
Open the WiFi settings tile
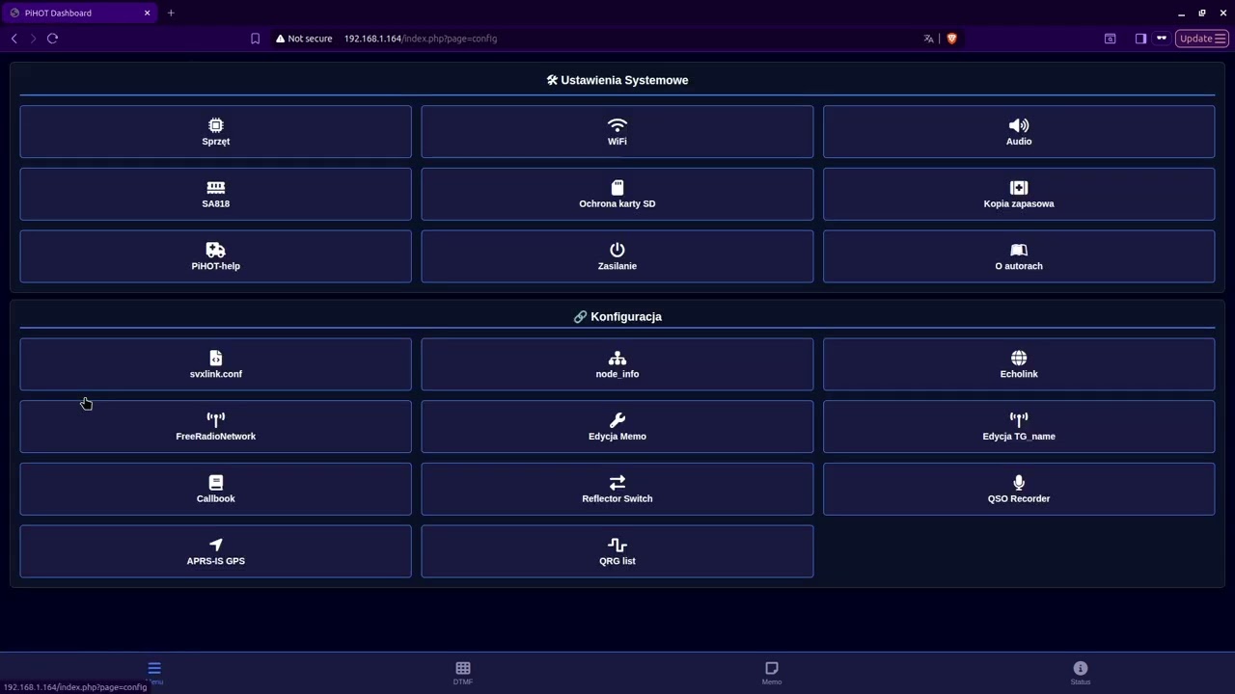[x=617, y=132]
